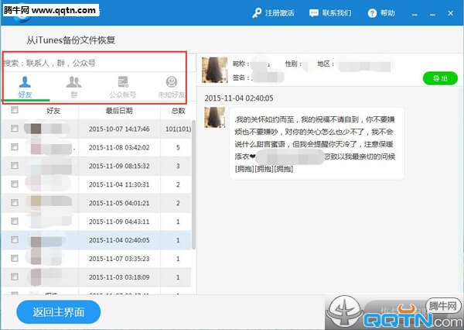The image size is (464, 330).
Task: Click the total count 101(101)
Action: tap(178, 129)
